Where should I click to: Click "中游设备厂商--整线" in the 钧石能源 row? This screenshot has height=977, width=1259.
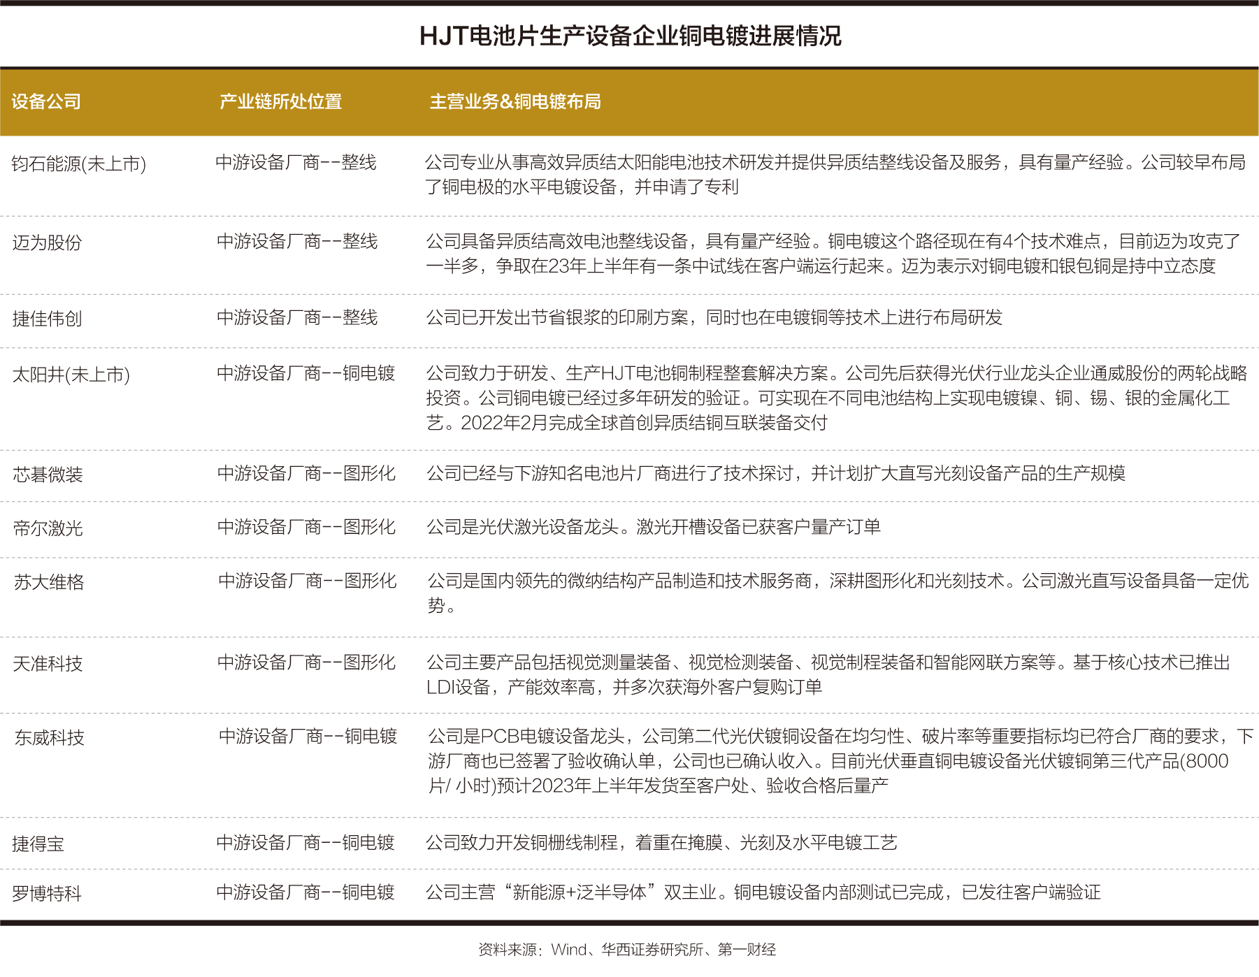[296, 163]
